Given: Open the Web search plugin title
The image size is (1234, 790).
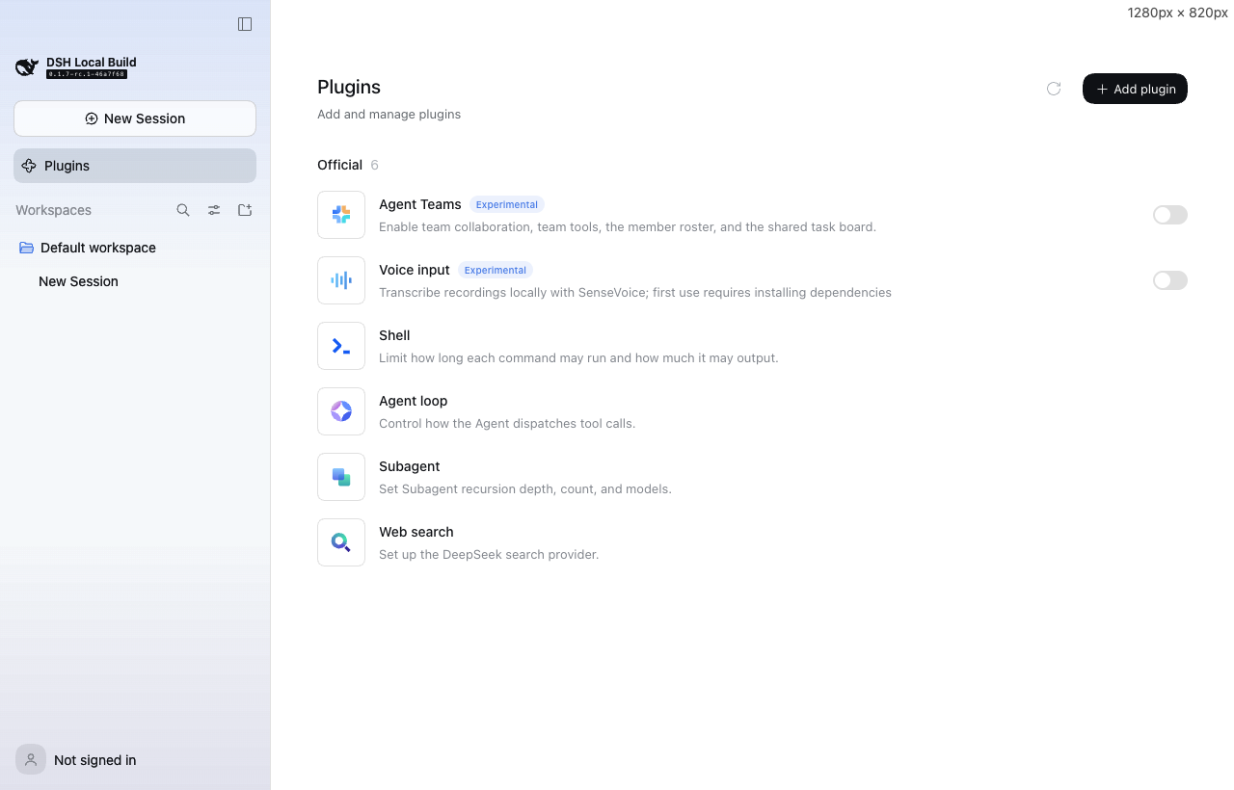Looking at the screenshot, I should (416, 532).
